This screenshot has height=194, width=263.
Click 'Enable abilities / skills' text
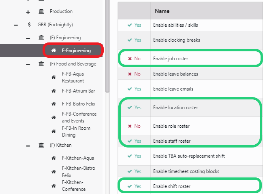pos(175,25)
